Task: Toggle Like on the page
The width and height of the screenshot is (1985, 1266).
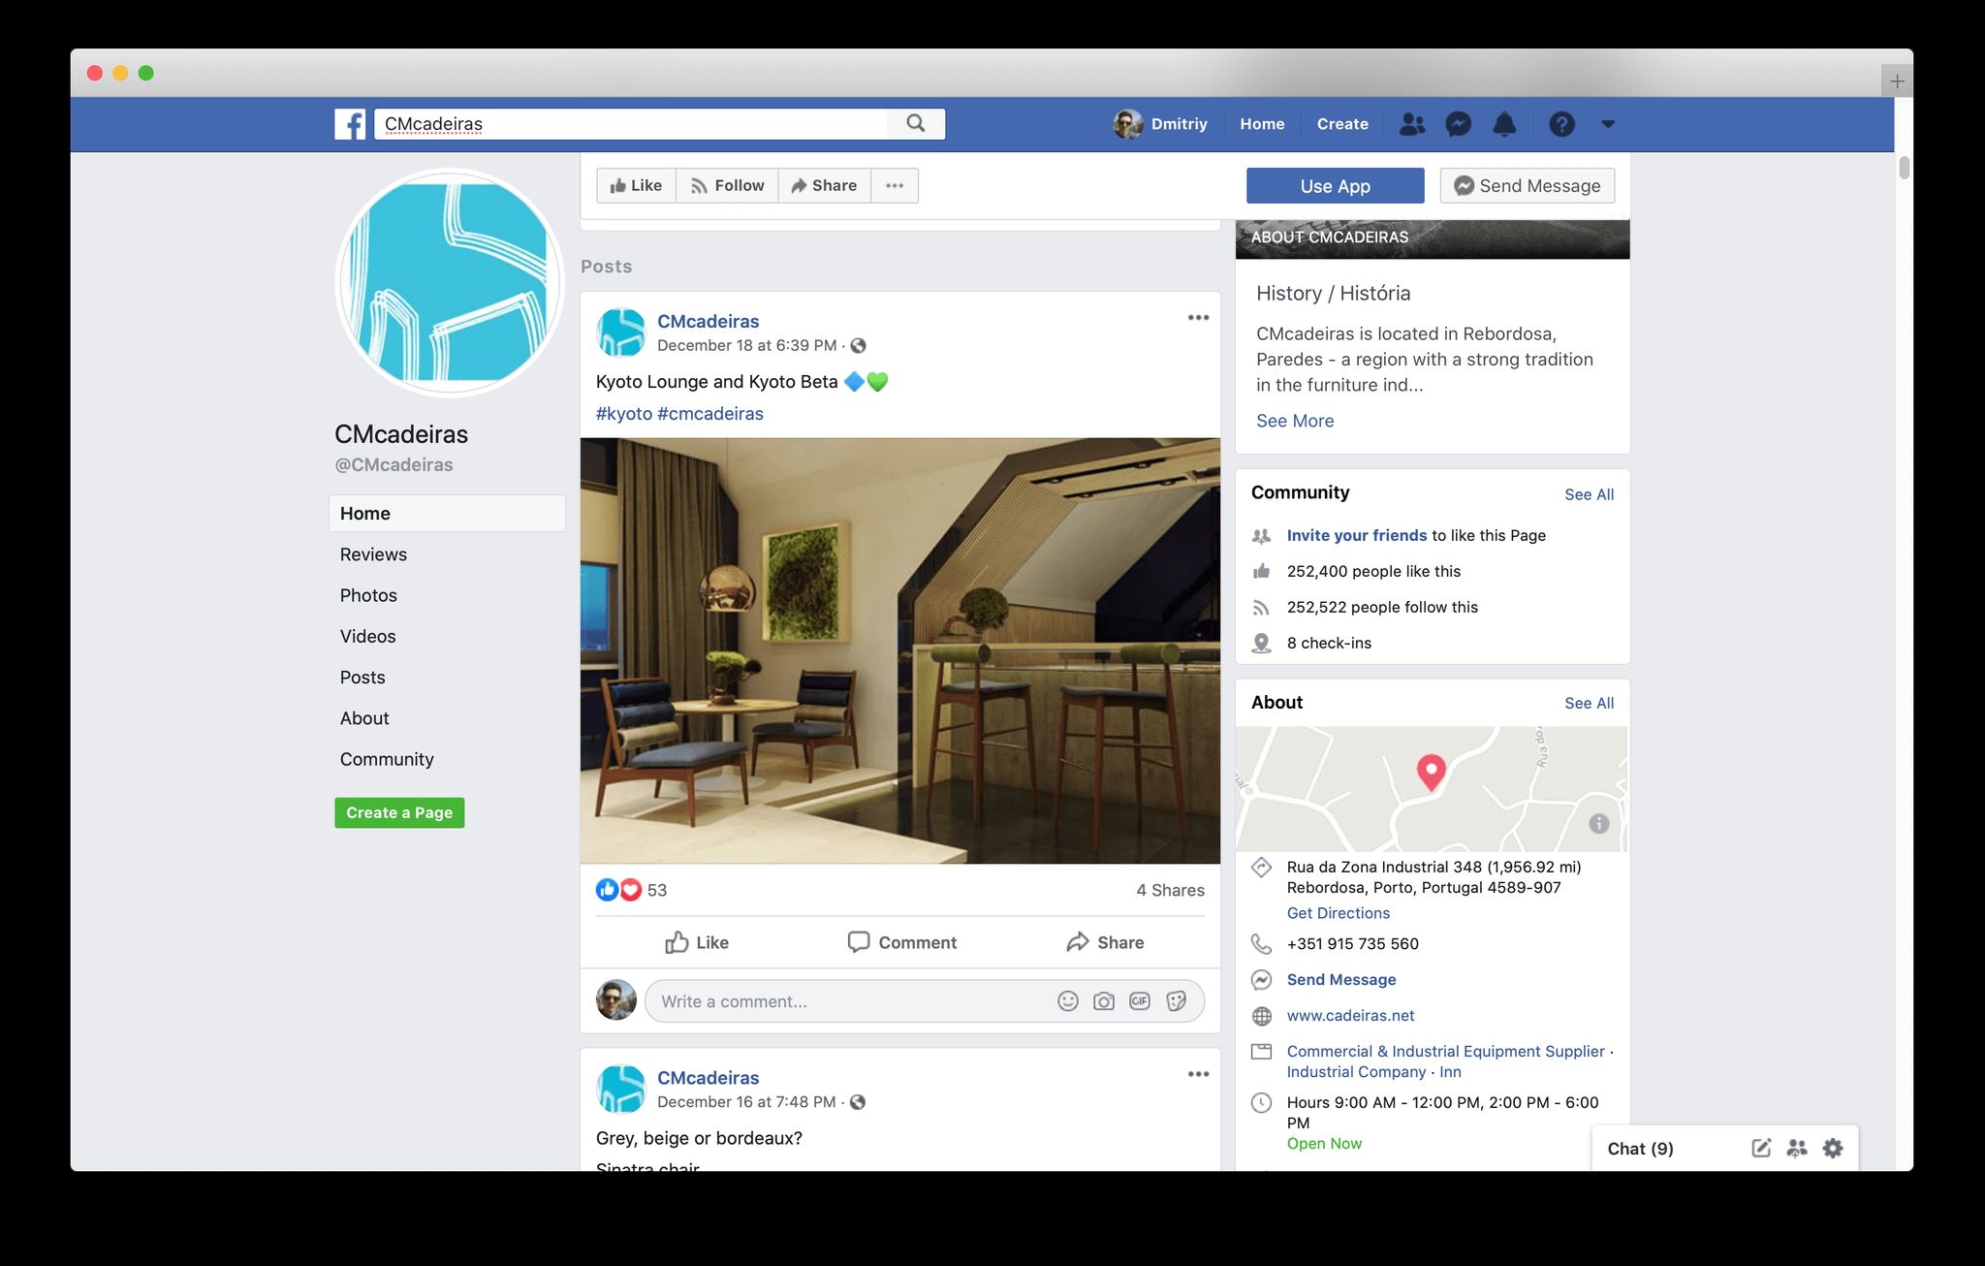Action: (636, 185)
